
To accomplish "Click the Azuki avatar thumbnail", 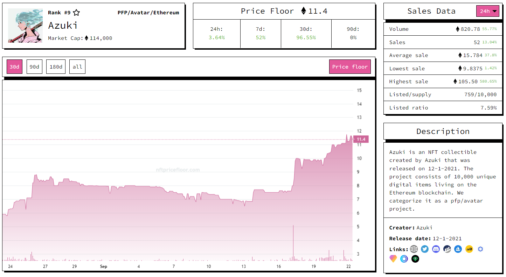I will point(25,26).
